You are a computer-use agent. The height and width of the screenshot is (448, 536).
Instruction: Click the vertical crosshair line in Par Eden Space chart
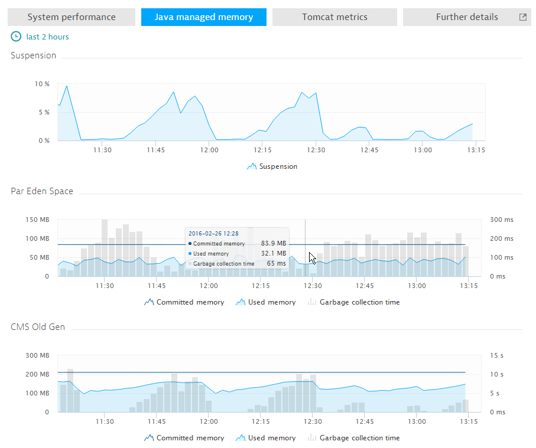[x=306, y=248]
